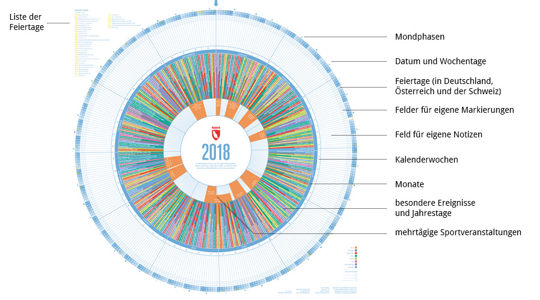Click the "Felder für eigene Markierungen" label
The height and width of the screenshot is (300, 540).
pyautogui.click(x=454, y=110)
